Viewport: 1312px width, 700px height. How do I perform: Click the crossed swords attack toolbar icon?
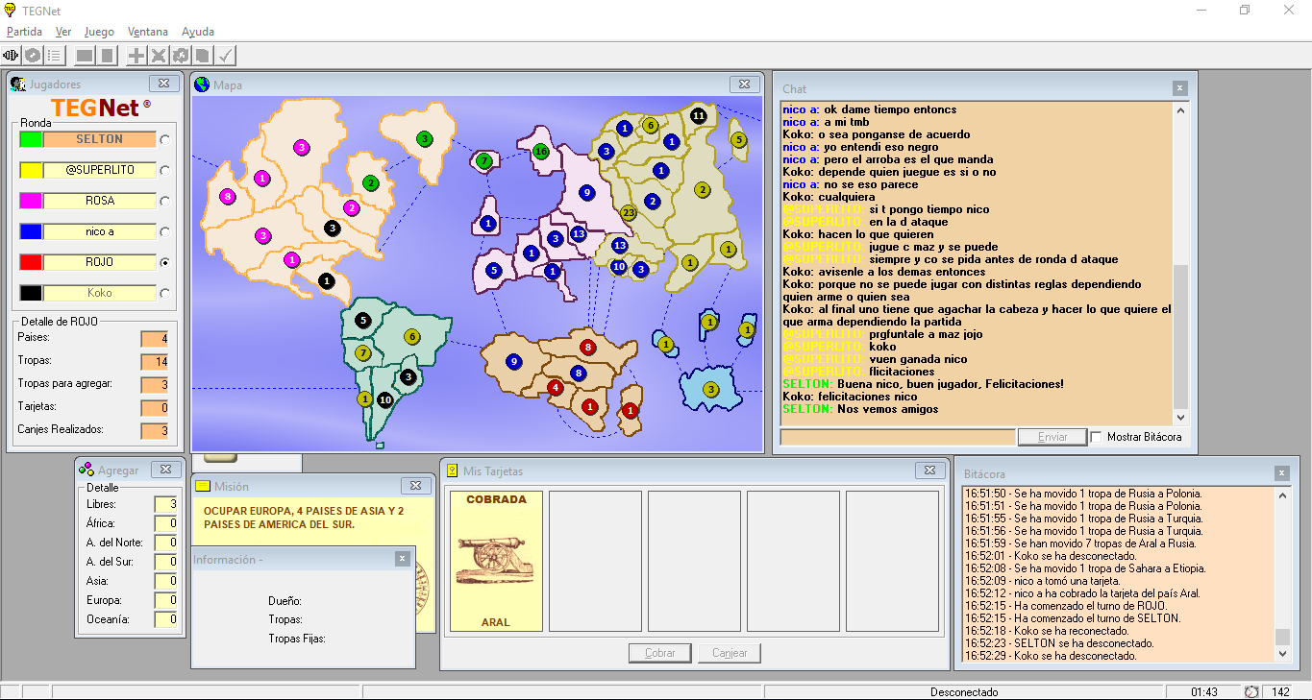pos(159,56)
